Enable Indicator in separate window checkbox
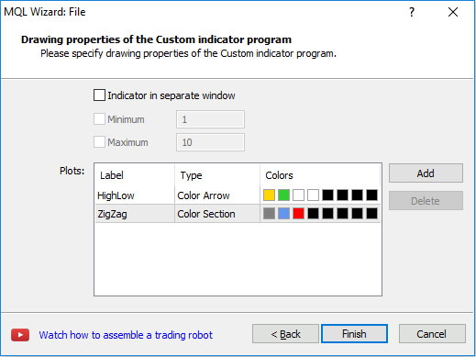This screenshot has height=357, width=476. point(99,95)
